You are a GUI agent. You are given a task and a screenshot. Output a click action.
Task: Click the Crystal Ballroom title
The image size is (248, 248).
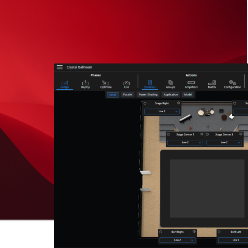click(x=79, y=67)
